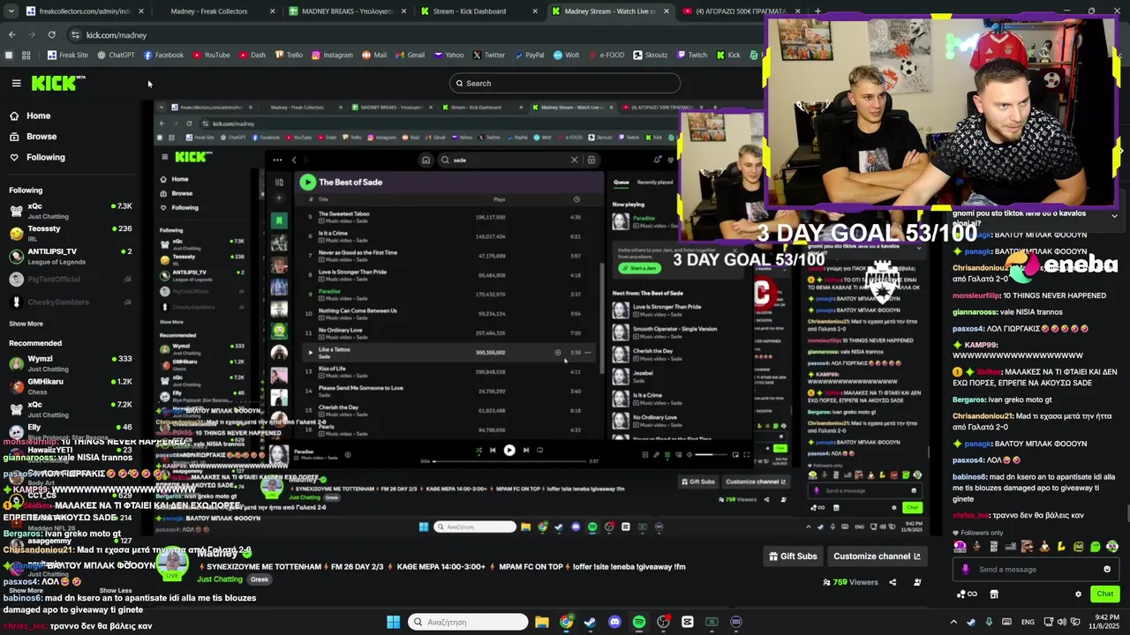Open Discord from the taskbar
Screen dimensions: 1130x635
pos(614,622)
